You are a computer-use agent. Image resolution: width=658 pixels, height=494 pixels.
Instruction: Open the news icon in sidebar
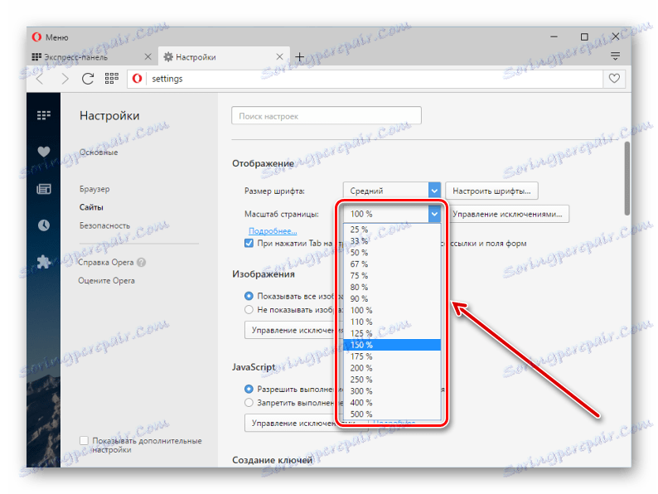(44, 189)
